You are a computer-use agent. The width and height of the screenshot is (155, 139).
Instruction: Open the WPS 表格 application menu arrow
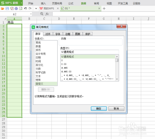[x=21, y=3]
